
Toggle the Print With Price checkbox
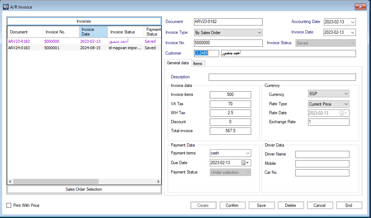pyautogui.click(x=9, y=205)
